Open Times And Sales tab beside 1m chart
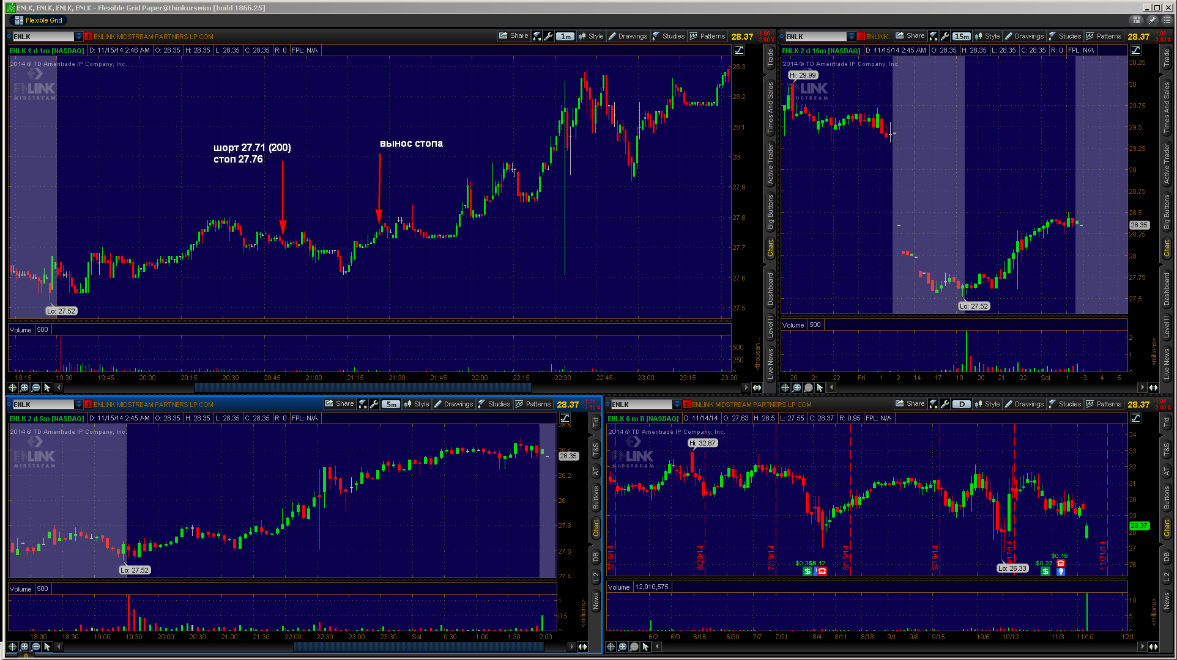This screenshot has width=1177, height=660. (x=770, y=108)
